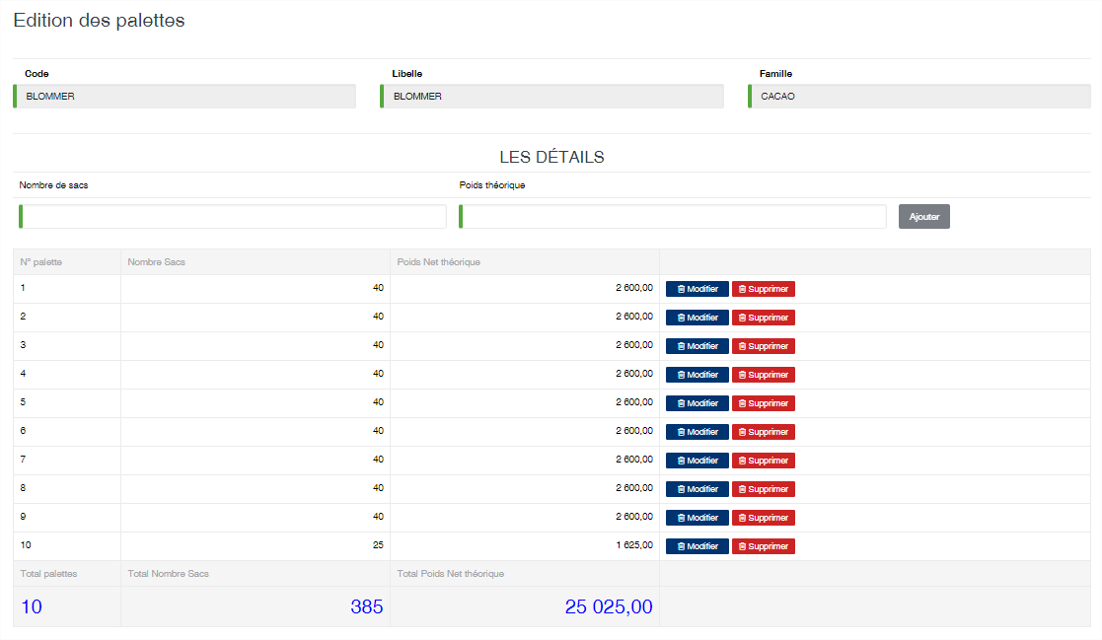1102x640 pixels.
Task: Click the Code field BLOMMER
Action: pyautogui.click(x=184, y=97)
